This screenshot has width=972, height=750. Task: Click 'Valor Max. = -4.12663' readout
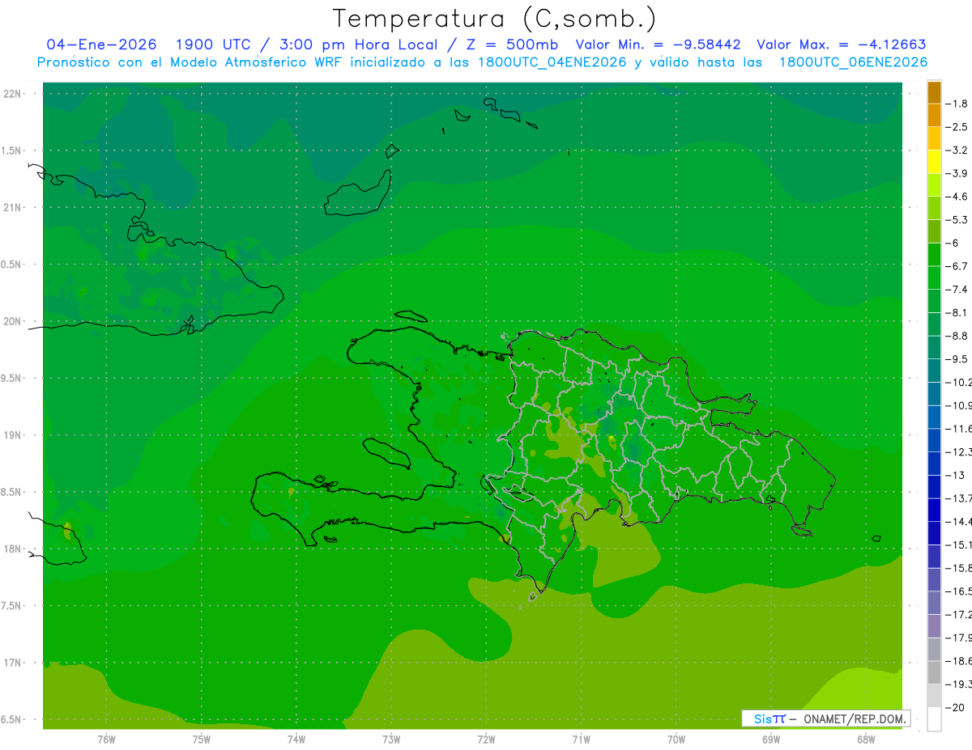(x=842, y=44)
